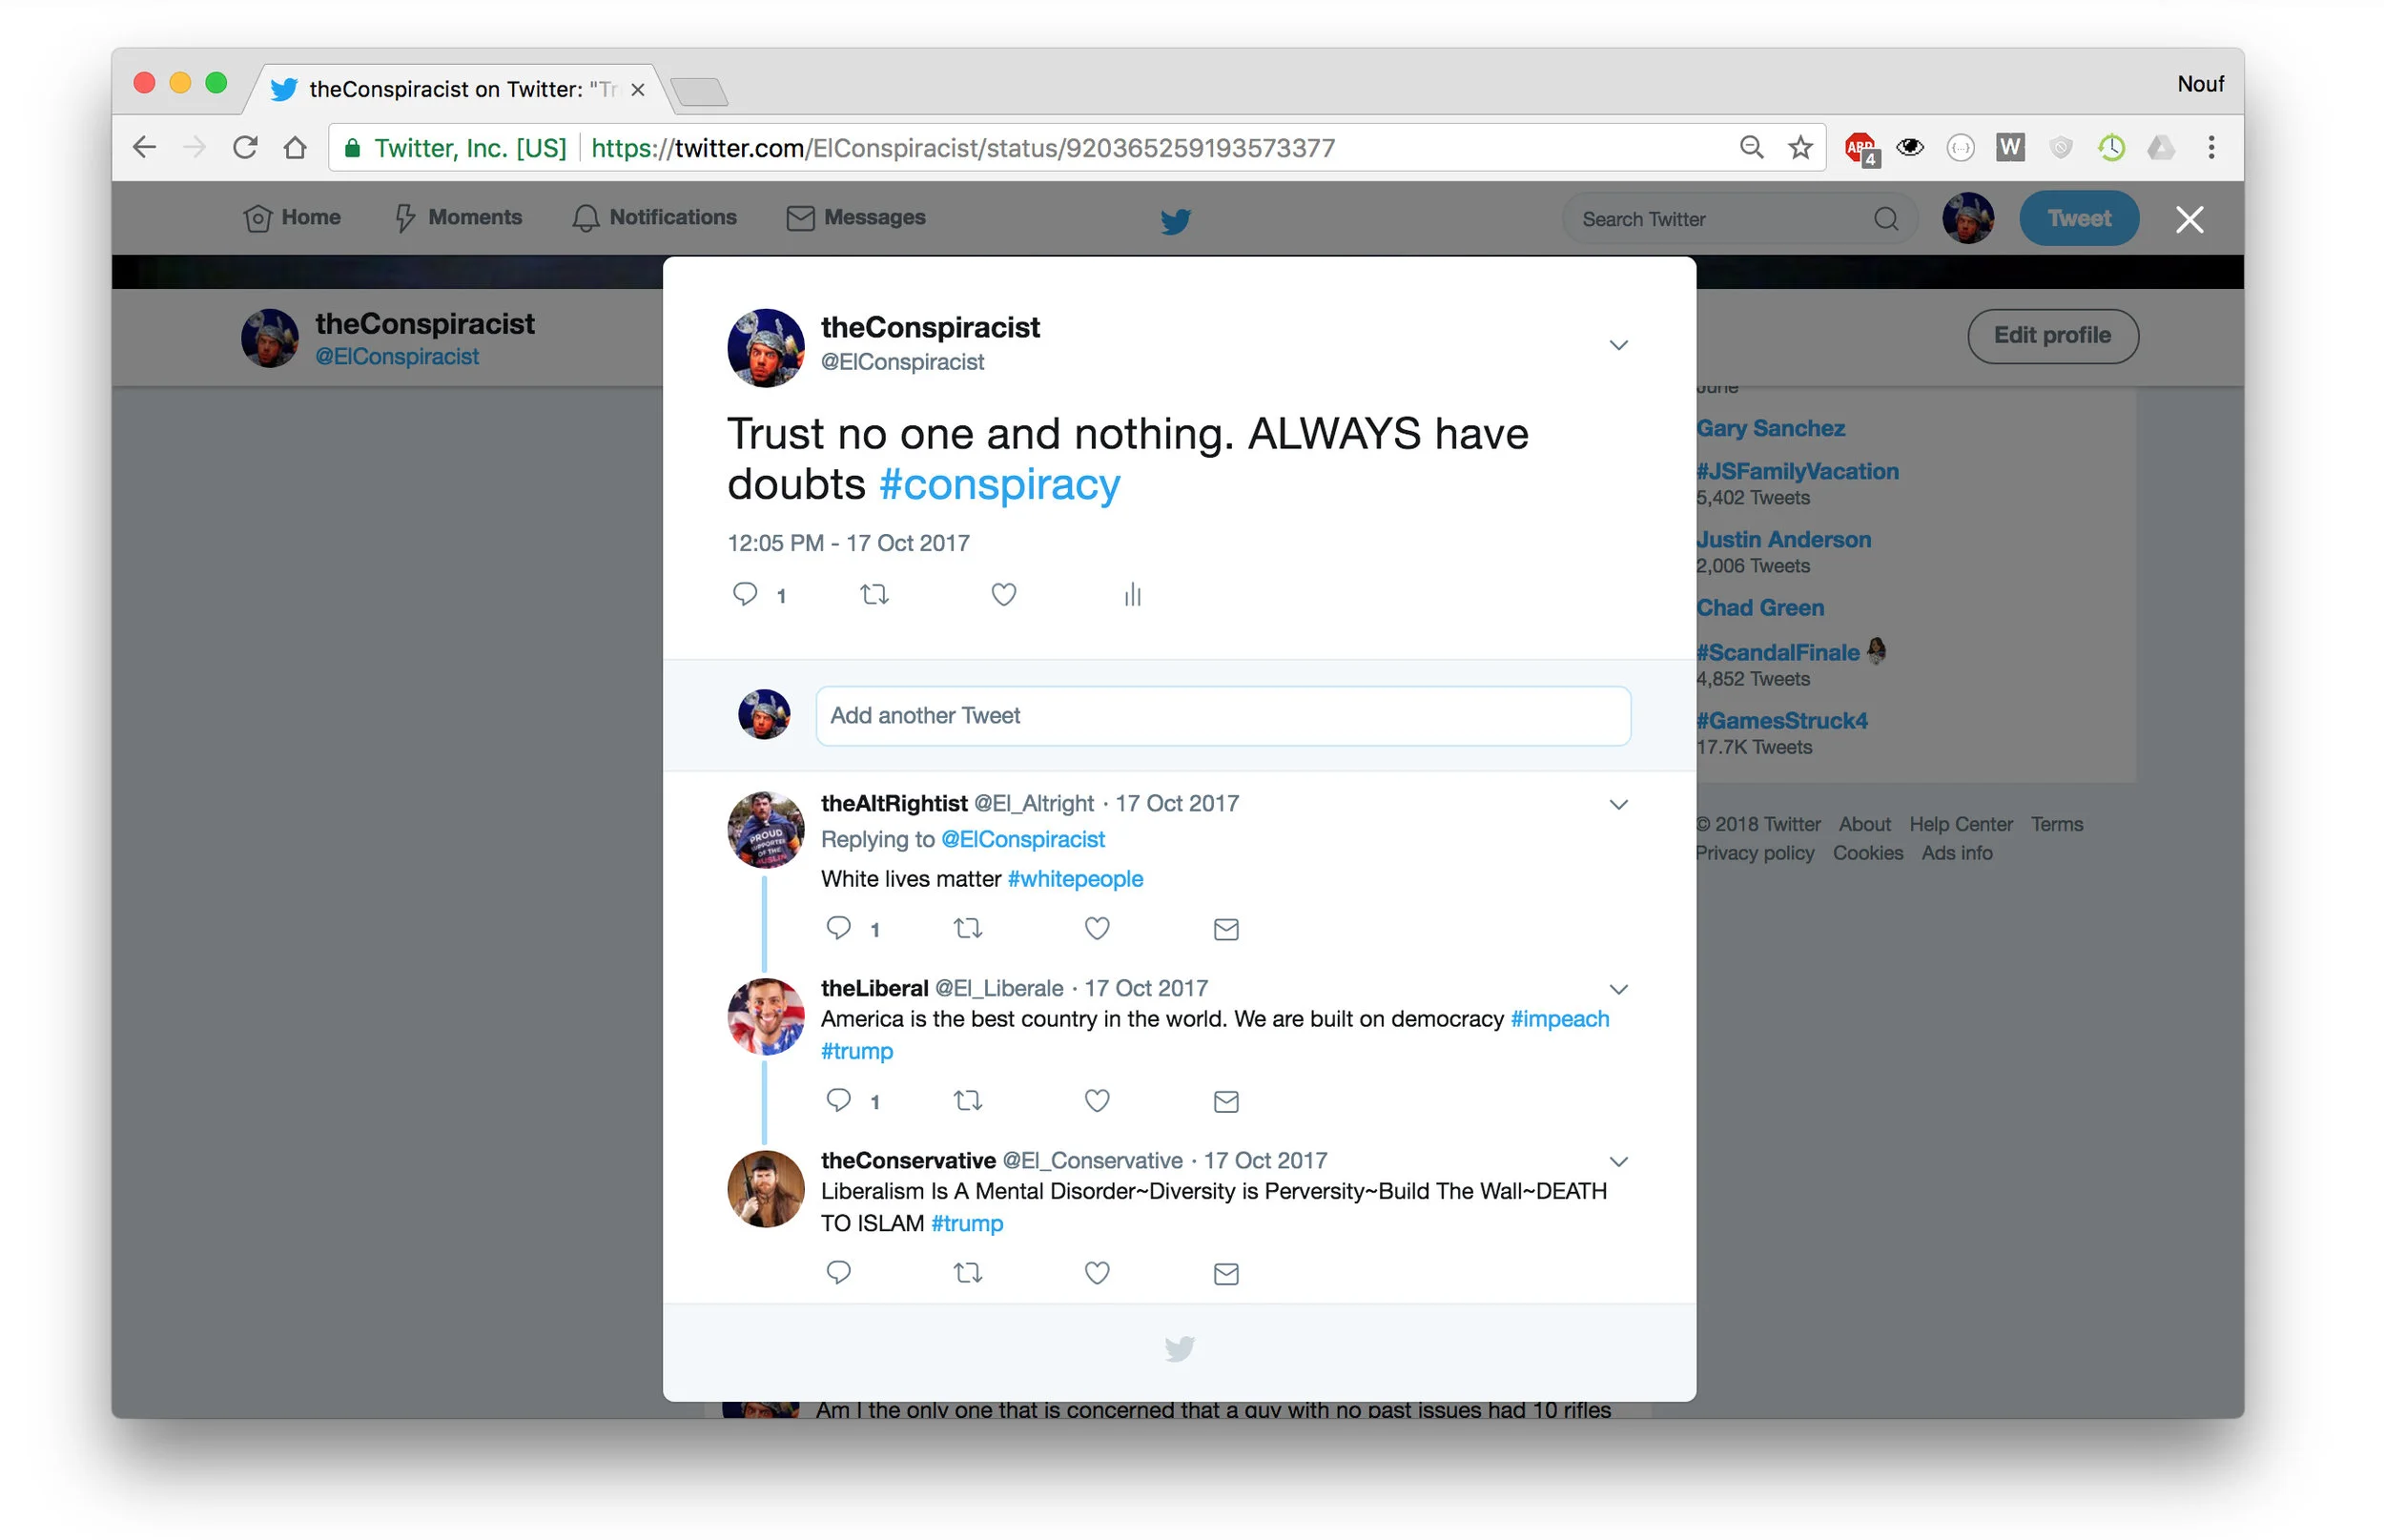Click the browser address bar URL

(962, 148)
